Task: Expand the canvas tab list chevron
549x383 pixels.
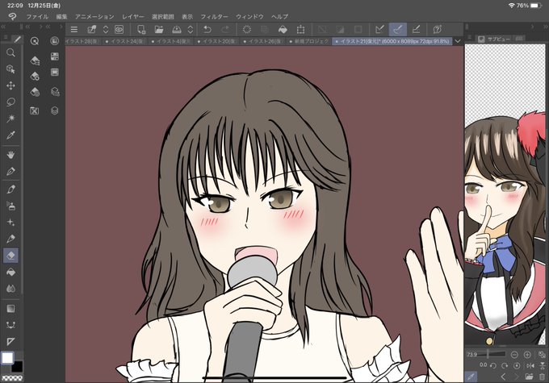Action: coord(458,41)
